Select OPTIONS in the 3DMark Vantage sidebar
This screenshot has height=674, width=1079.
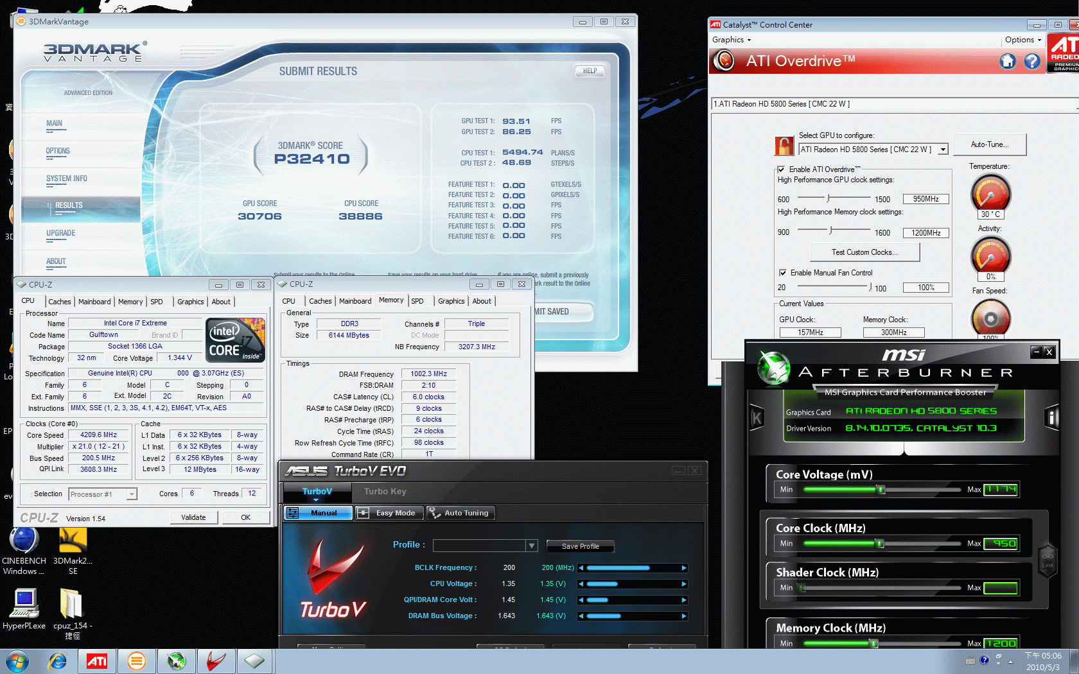pyautogui.click(x=58, y=151)
